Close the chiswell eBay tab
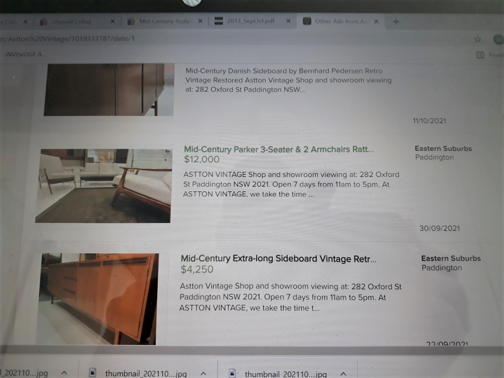Viewport: 504px width, 378px height. pyautogui.click(x=112, y=21)
